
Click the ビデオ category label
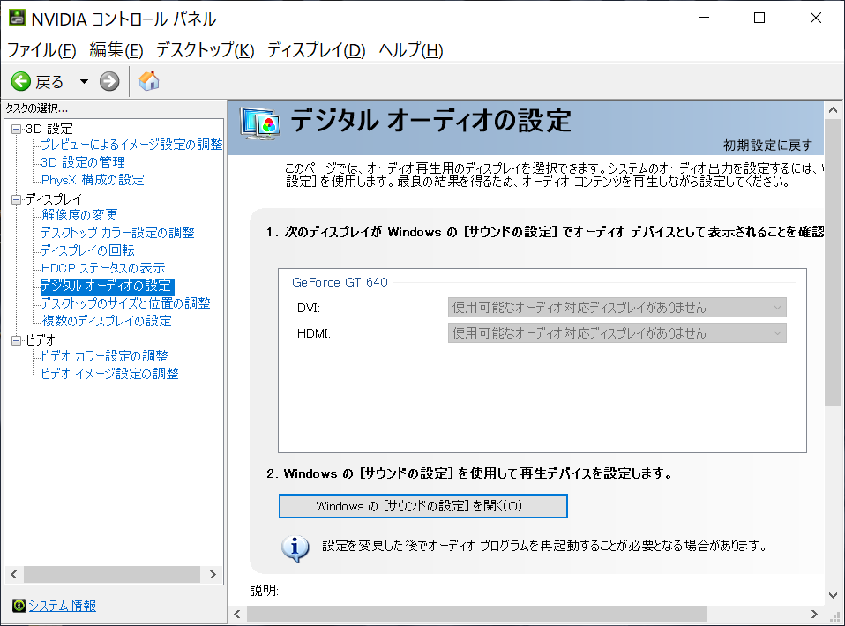[x=41, y=340]
